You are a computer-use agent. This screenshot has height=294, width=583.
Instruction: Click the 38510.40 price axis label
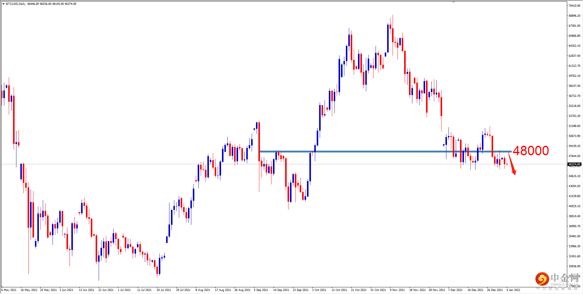(x=574, y=216)
